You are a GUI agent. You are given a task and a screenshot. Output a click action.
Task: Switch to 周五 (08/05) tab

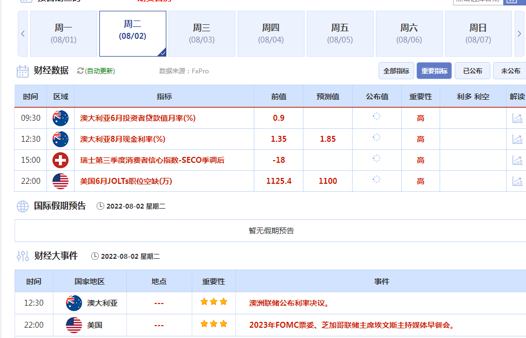[x=340, y=33]
